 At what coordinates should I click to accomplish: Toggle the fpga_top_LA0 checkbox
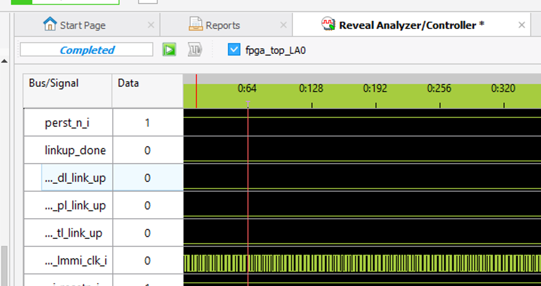[234, 49]
